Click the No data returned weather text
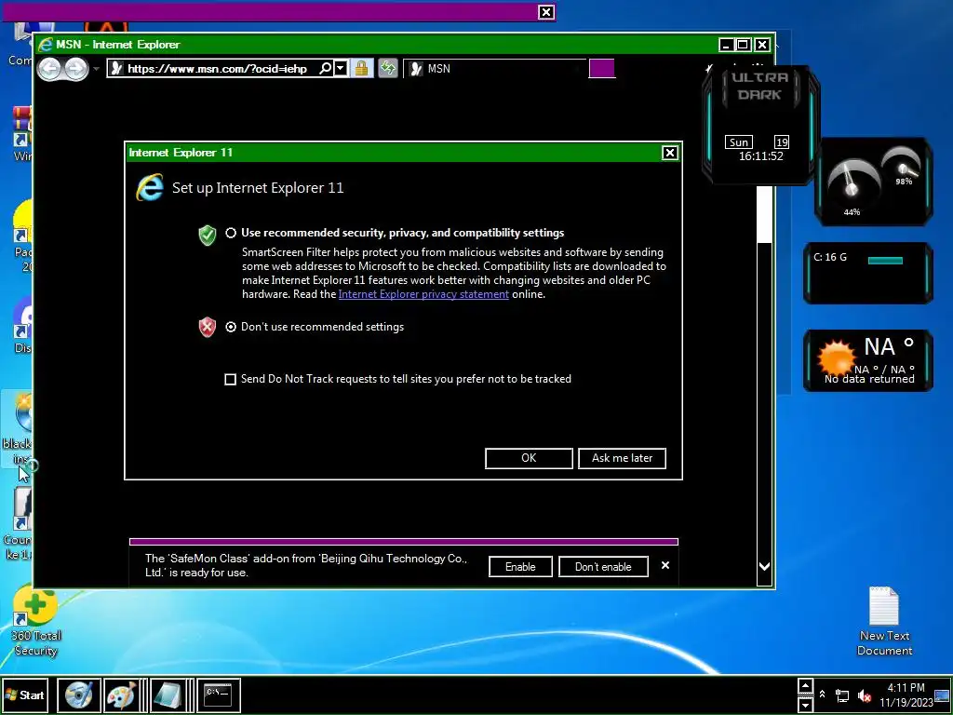The height and width of the screenshot is (715, 953). 869,379
